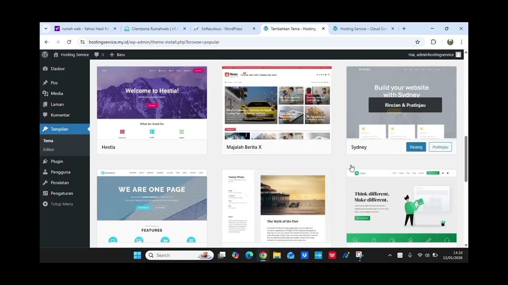Click the Hestia theme name

(108, 147)
